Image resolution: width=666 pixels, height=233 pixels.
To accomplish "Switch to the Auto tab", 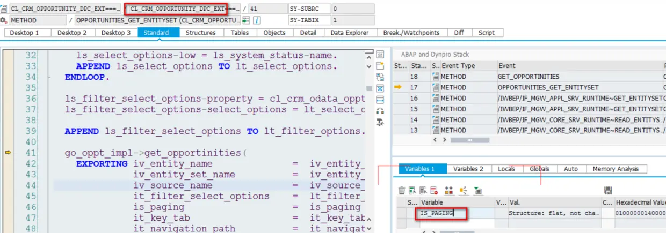I will tap(571, 169).
